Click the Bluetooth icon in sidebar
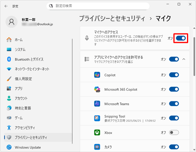Image resolution: width=196 pixels, height=152 pixels. click(9, 59)
